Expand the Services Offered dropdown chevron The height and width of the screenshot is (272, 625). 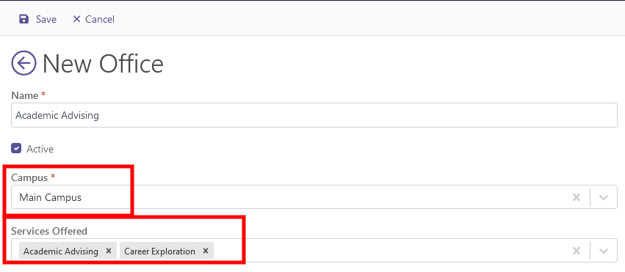pos(604,251)
